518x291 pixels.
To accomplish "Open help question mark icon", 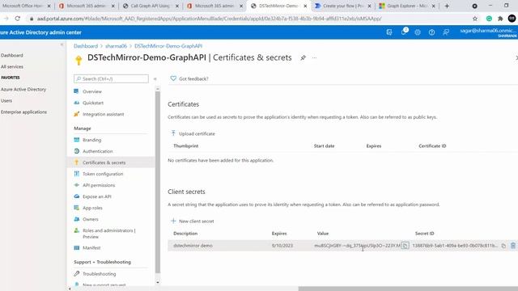I will pos(431,32).
